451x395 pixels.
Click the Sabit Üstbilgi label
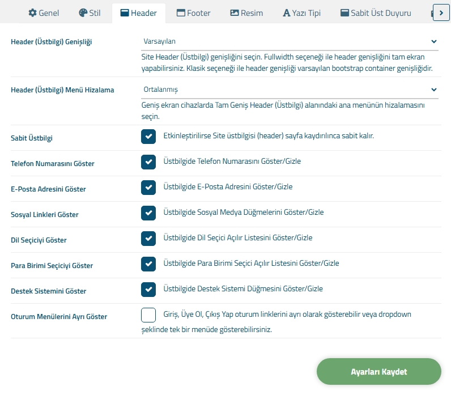32,138
